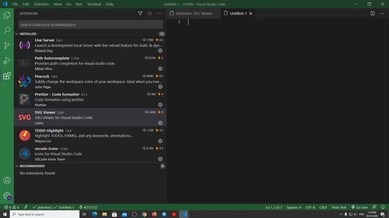Open Telegram from the taskbar
The height and width of the screenshot is (218, 389).
[164, 214]
